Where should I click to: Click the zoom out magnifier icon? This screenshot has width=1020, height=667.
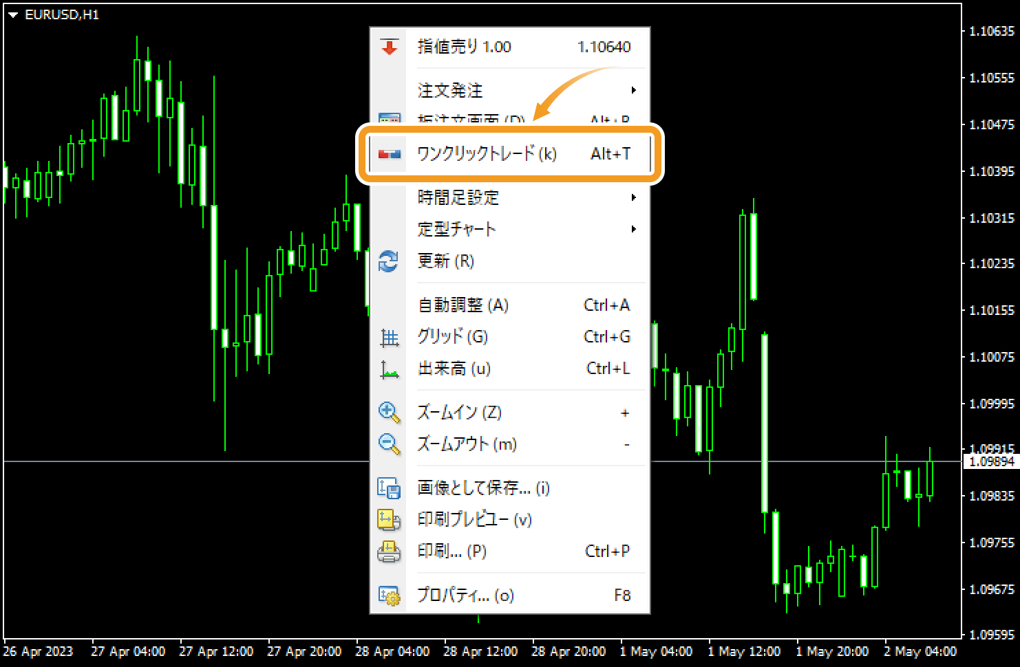point(389,444)
